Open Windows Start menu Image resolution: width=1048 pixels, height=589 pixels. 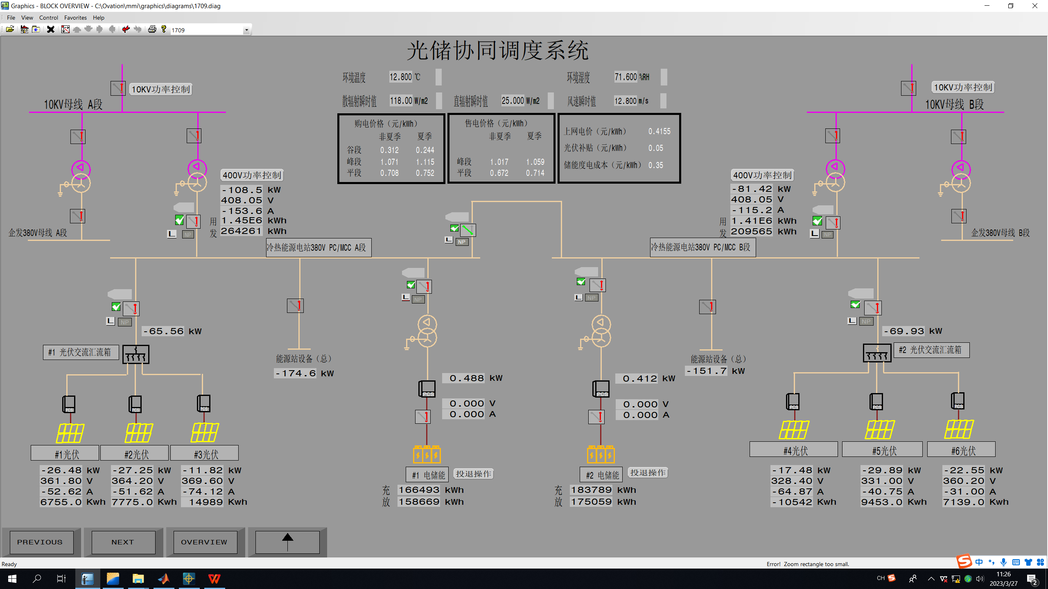point(12,578)
